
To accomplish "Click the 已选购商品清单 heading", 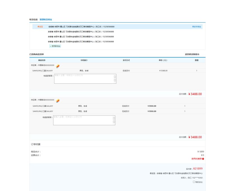I will coord(37,54).
